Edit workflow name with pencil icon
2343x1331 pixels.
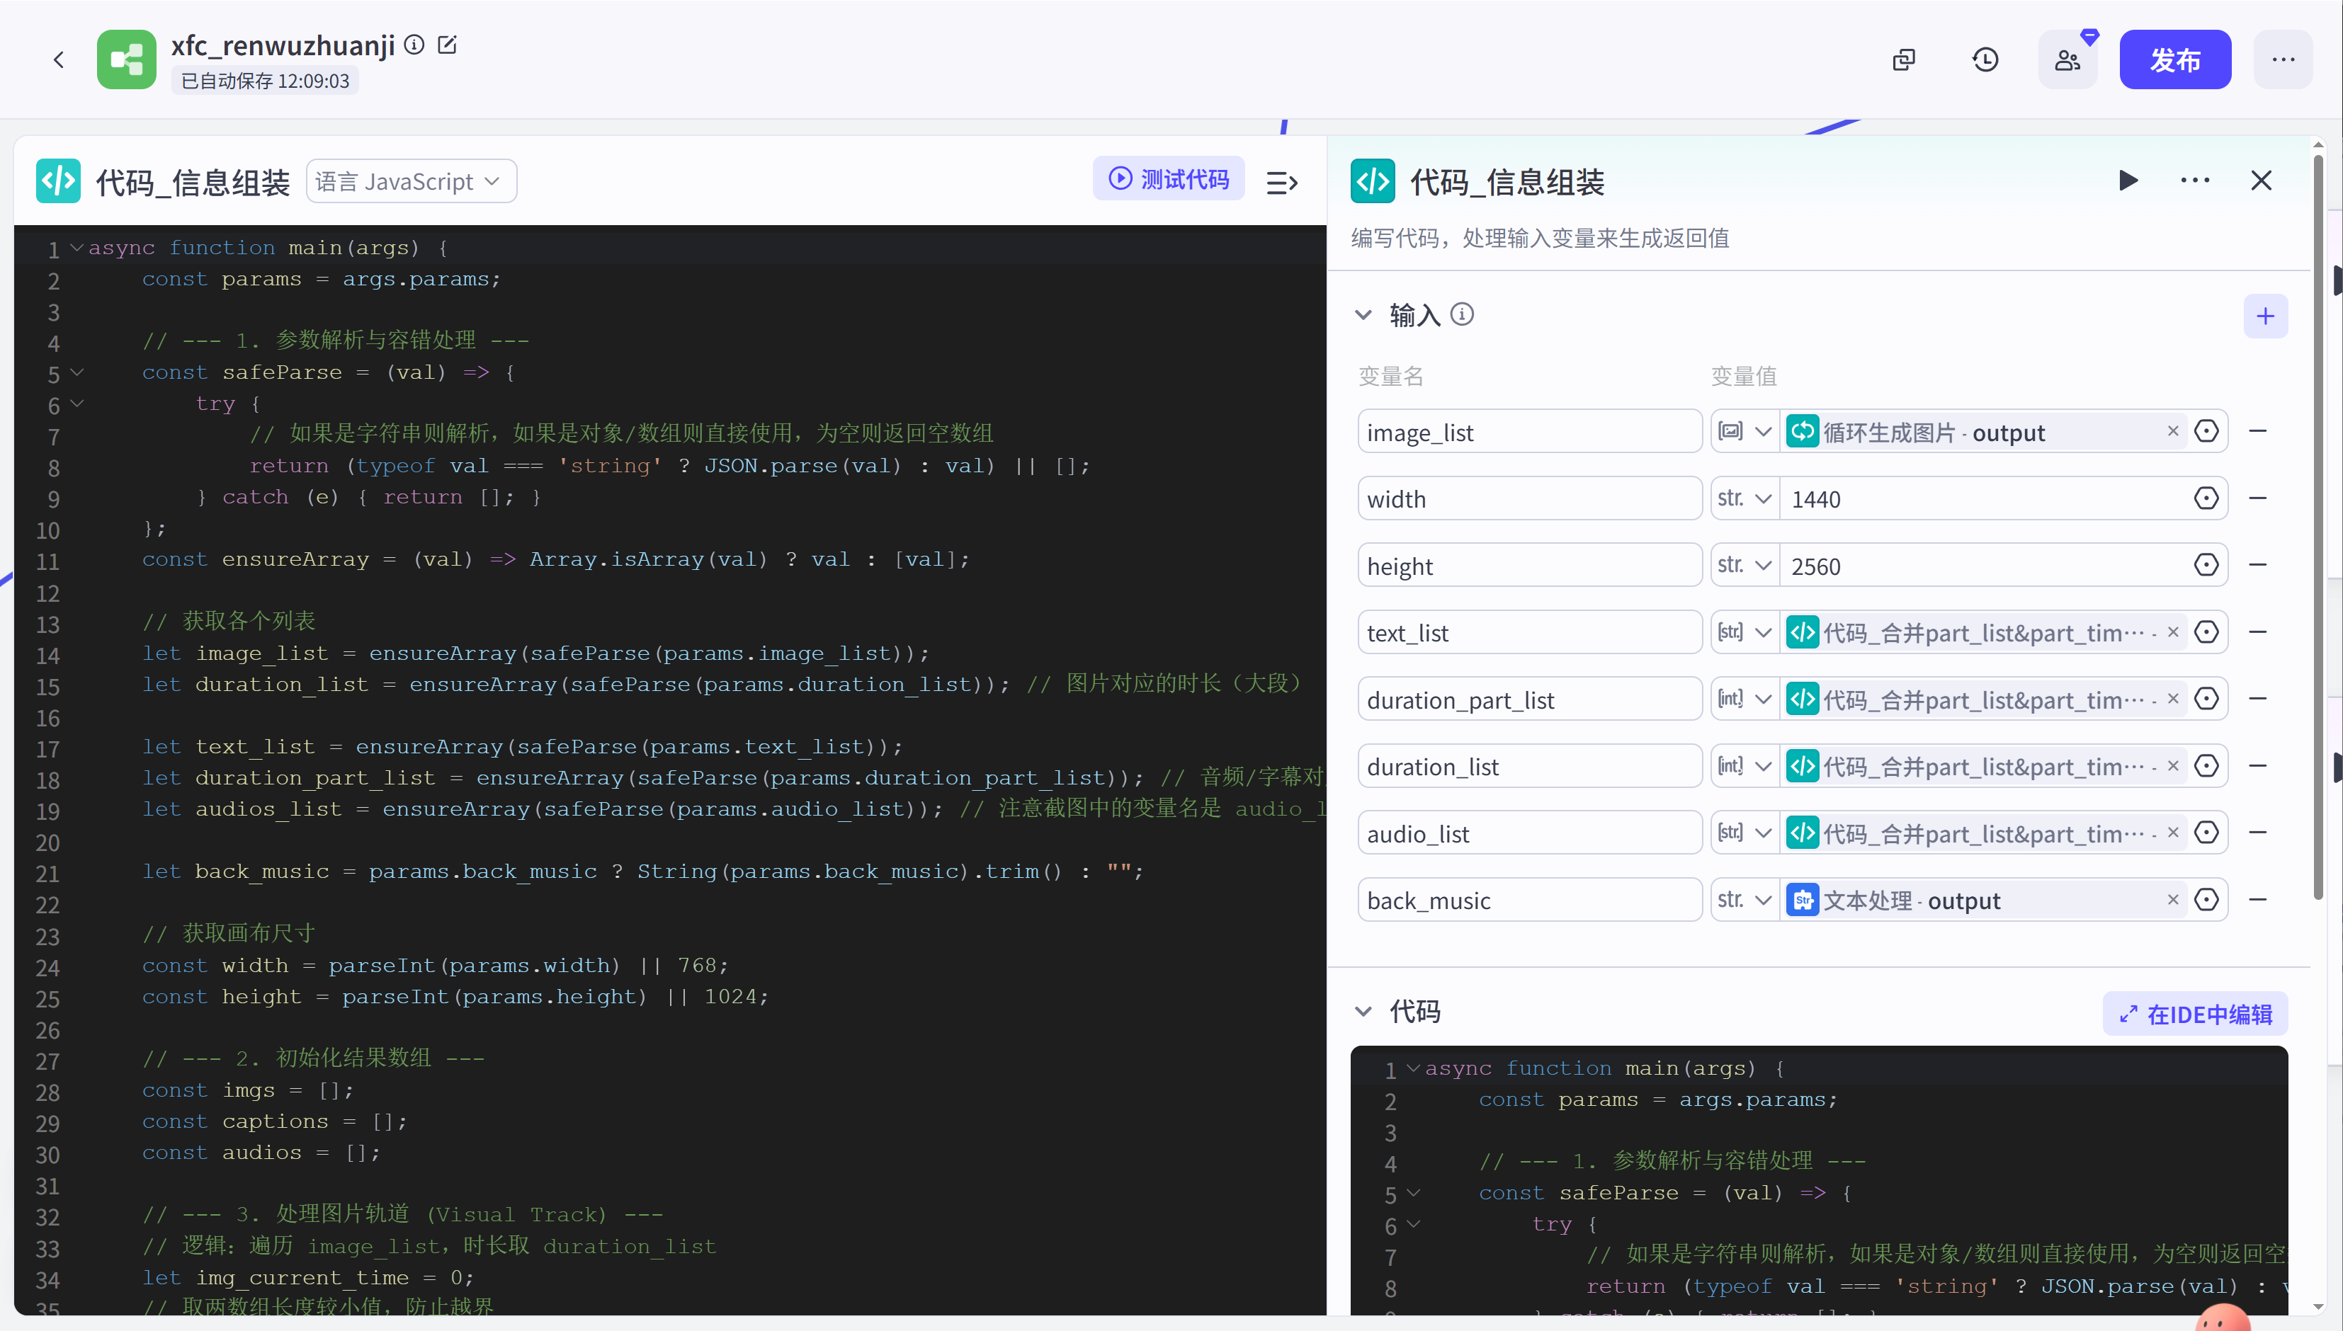tap(447, 45)
